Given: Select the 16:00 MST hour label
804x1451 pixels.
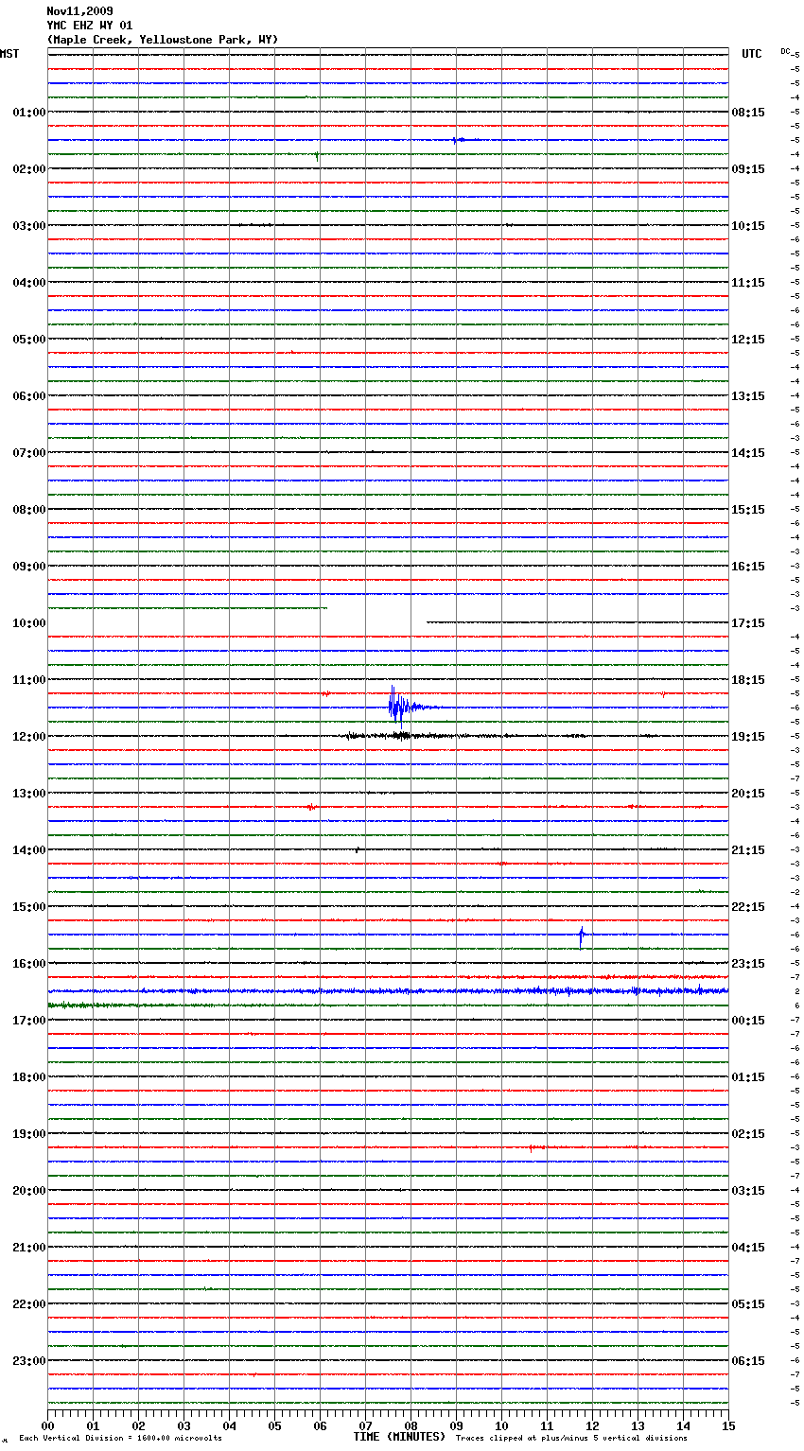Looking at the screenshot, I should [x=29, y=964].
